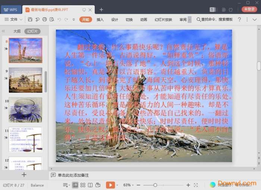Click the Undo arrow
The width and height of the screenshot is (261, 190).
(x=59, y=19)
